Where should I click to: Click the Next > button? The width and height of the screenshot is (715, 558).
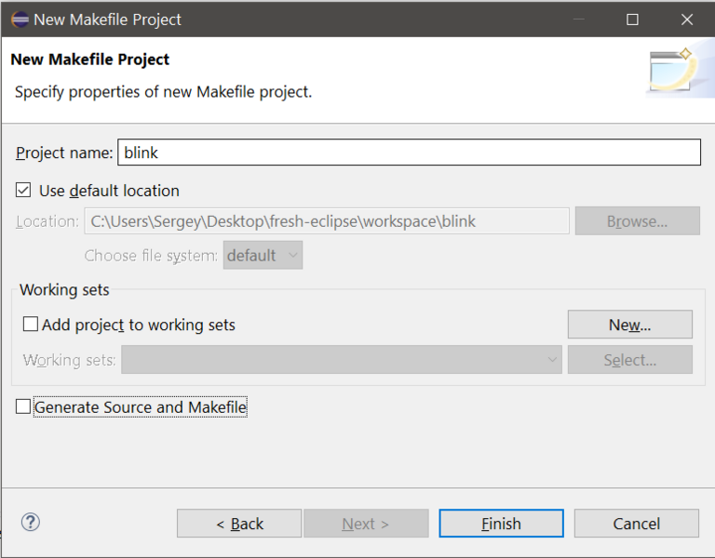(366, 524)
